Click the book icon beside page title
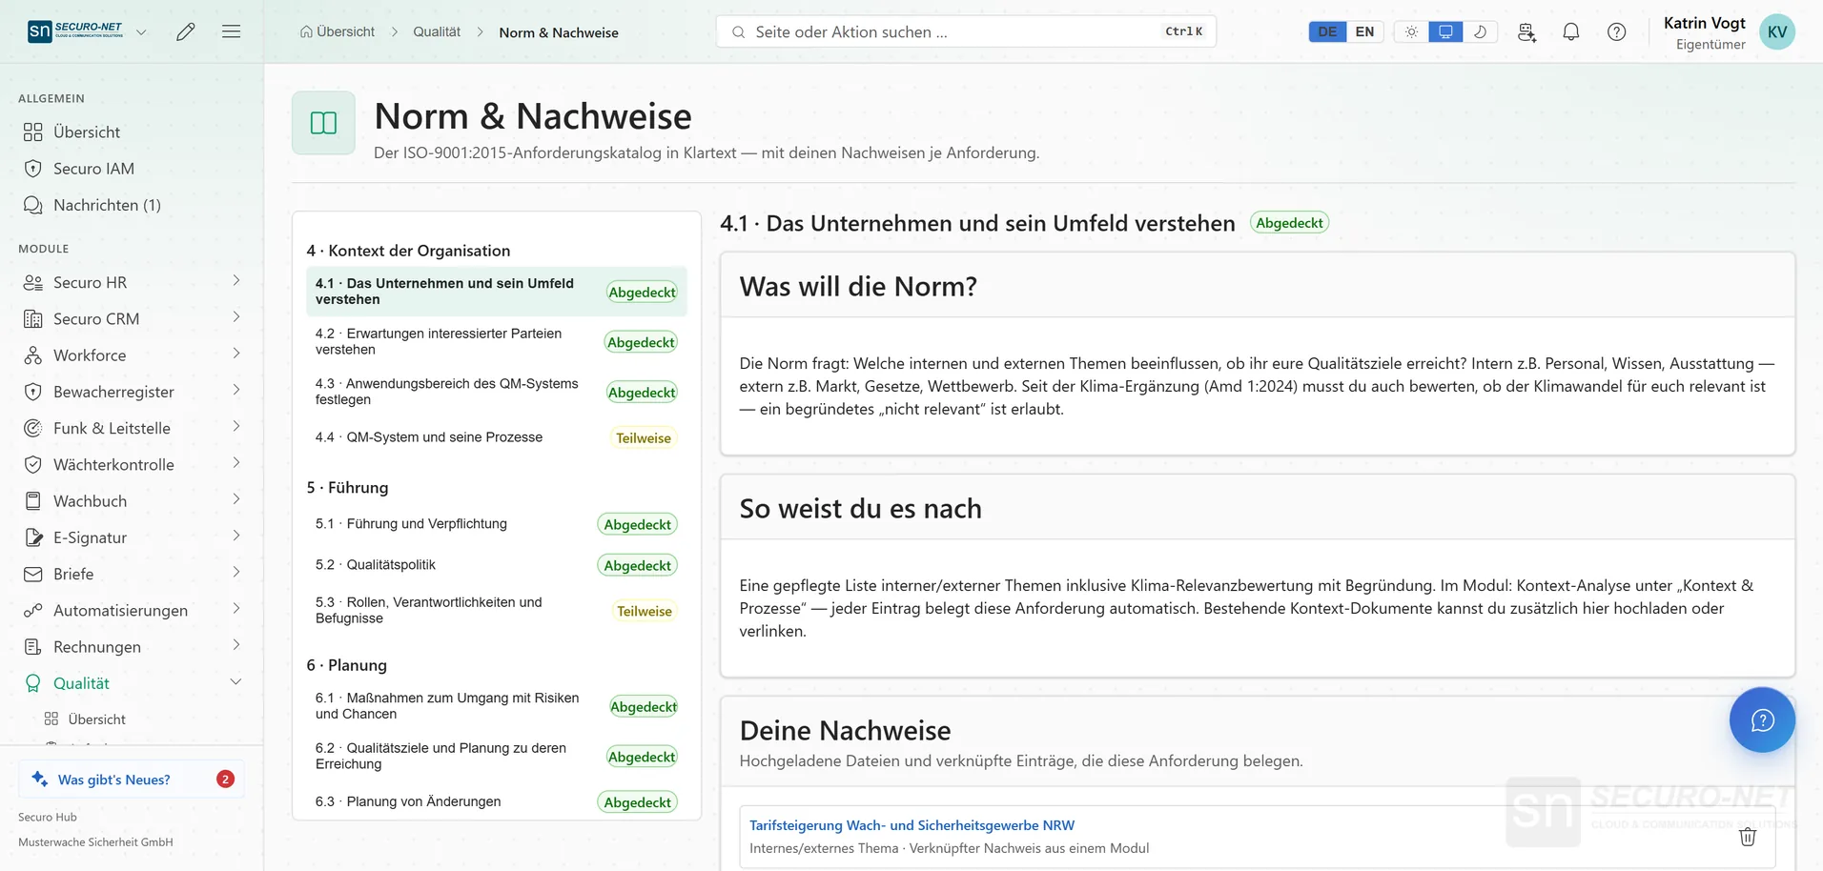The width and height of the screenshot is (1823, 871). pyautogui.click(x=323, y=123)
